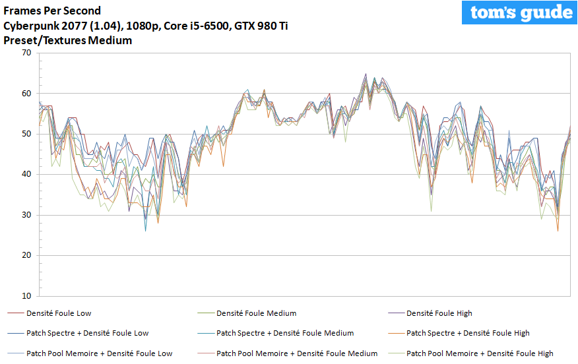Image resolution: width=578 pixels, height=364 pixels.
Task: Select legend entry 'Patch Spectre + Densité Foule High'
Action: tap(468, 333)
